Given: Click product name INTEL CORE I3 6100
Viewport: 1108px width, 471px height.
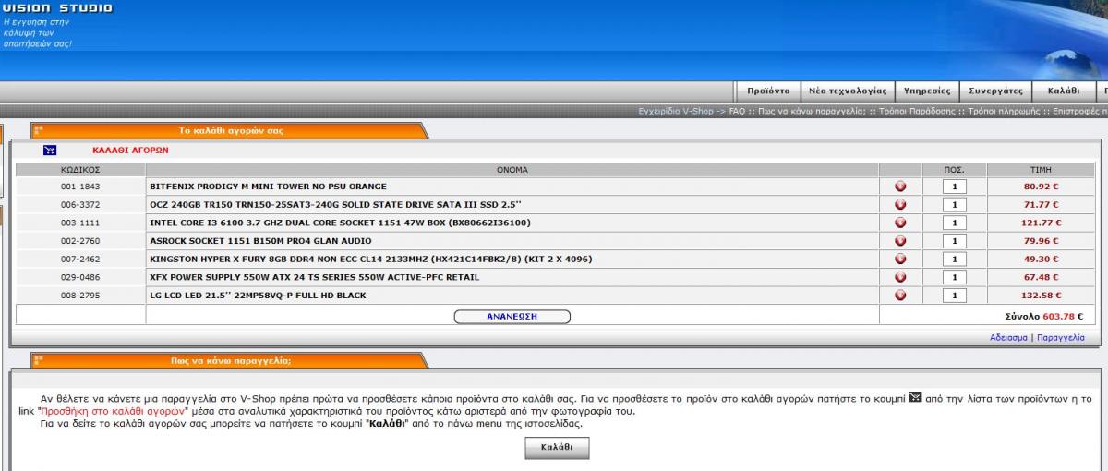Looking at the screenshot, I should click(340, 223).
